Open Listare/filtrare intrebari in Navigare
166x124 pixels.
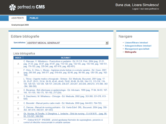pyautogui.click(x=136, y=42)
